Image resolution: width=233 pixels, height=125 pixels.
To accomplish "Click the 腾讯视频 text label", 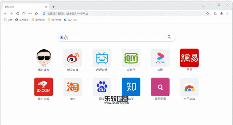I will click(160, 99).
